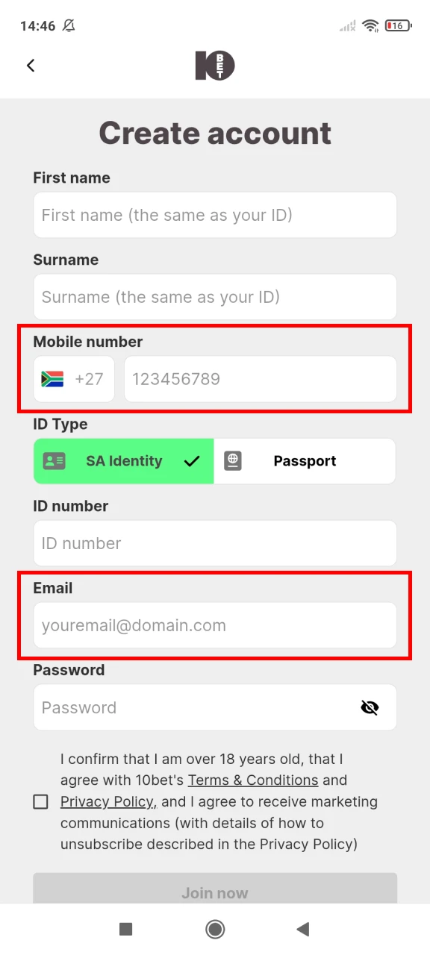Tap the Wi-Fi icon in the status bar
The height and width of the screenshot is (955, 430).
(x=371, y=25)
